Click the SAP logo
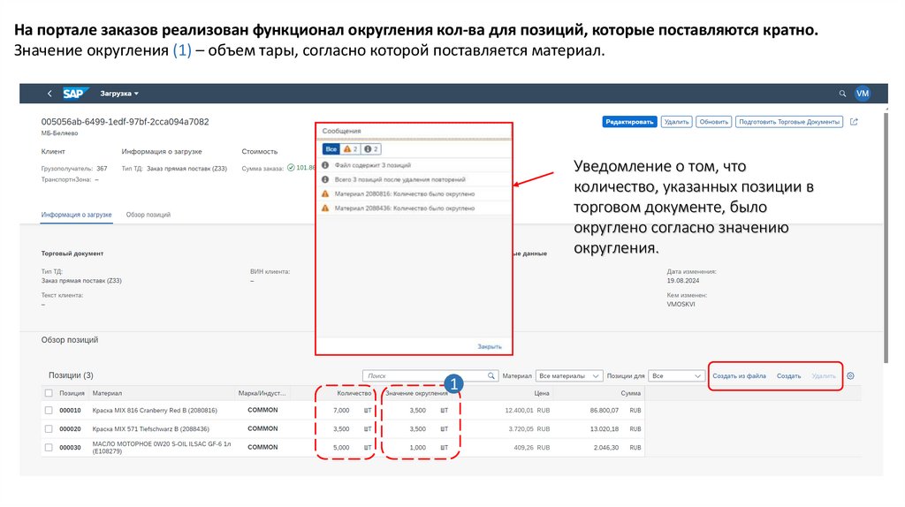Viewport: 905px width, 507px height. pyautogui.click(x=74, y=94)
